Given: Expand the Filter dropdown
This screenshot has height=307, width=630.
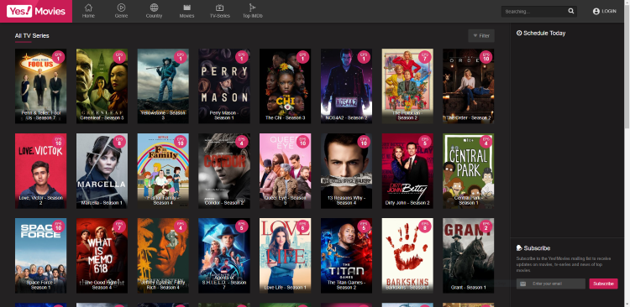Looking at the screenshot, I should [481, 36].
